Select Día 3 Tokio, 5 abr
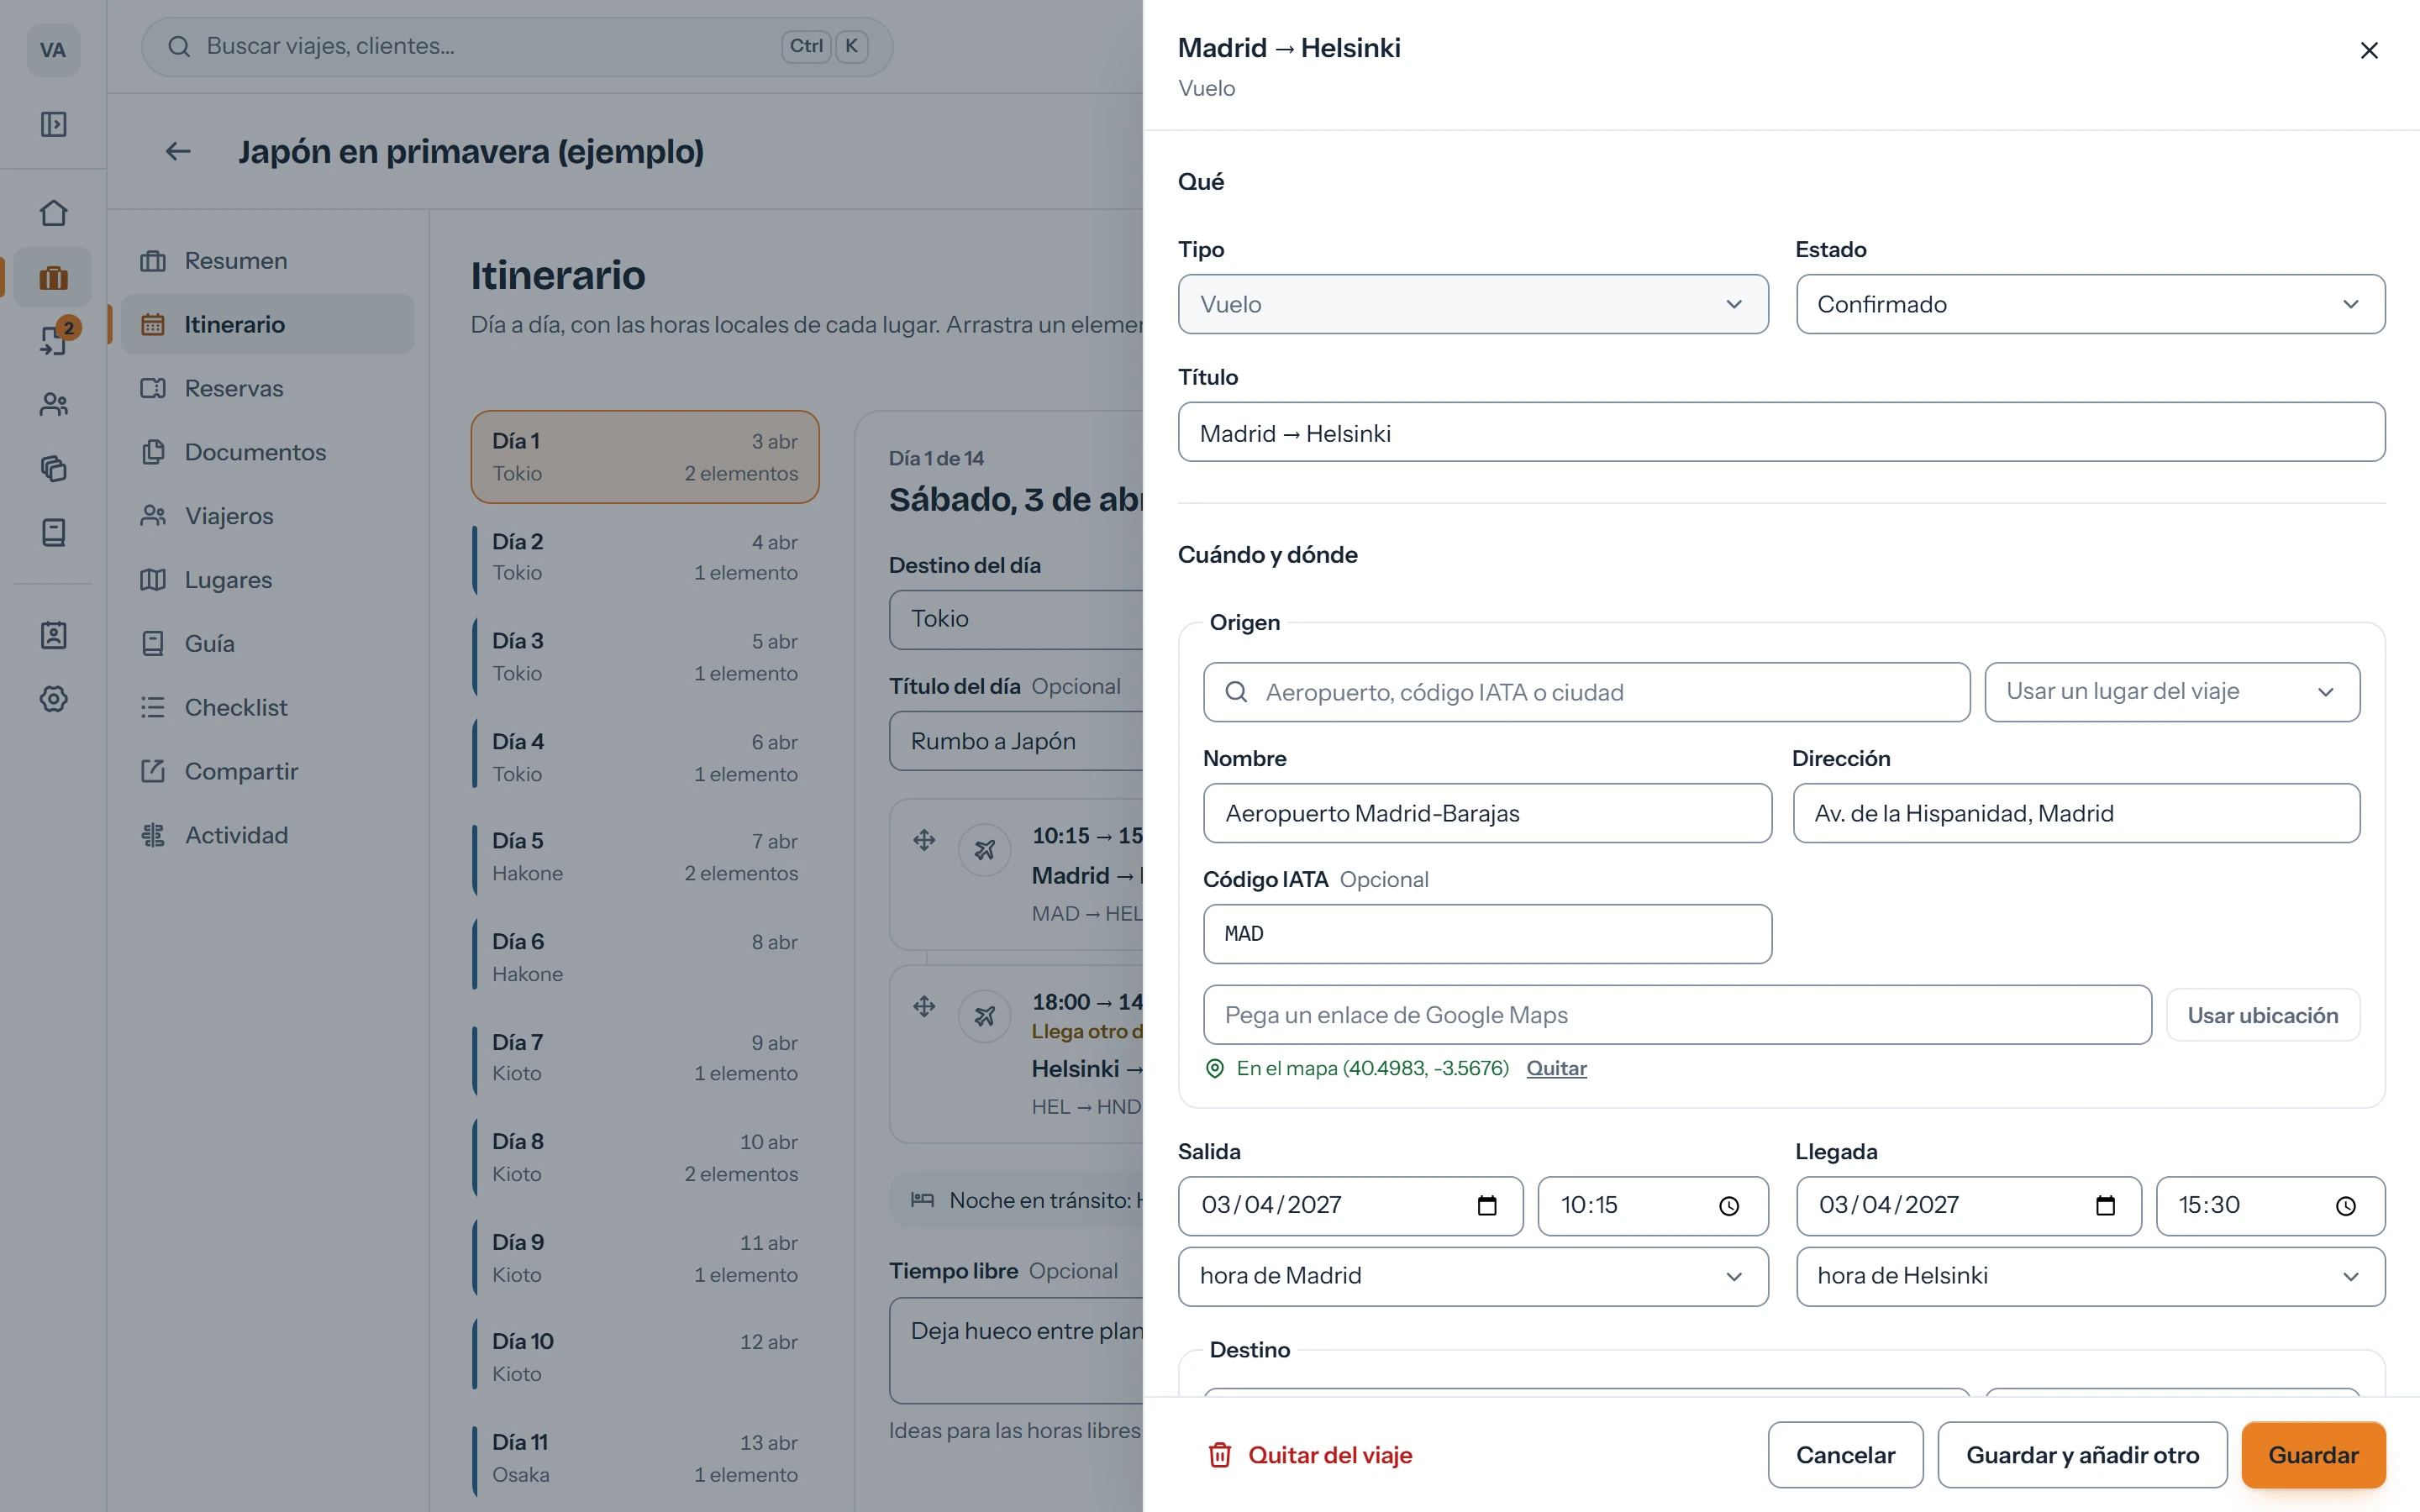 (x=645, y=657)
